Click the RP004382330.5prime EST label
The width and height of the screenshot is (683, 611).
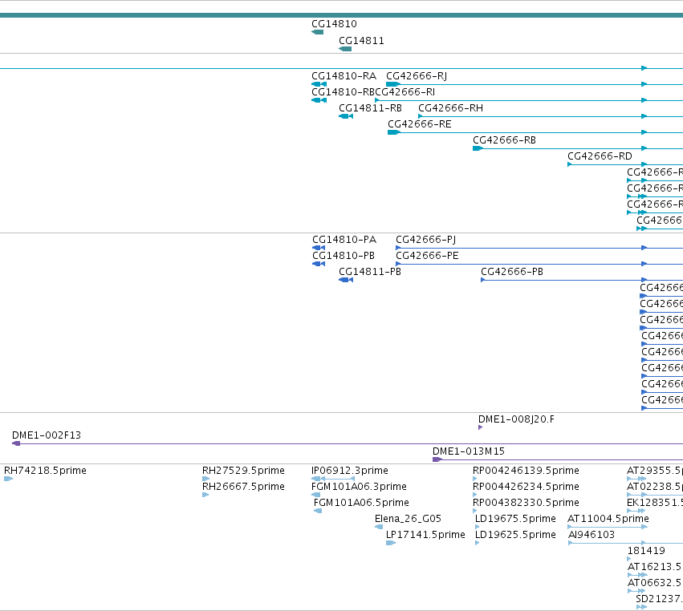526,503
